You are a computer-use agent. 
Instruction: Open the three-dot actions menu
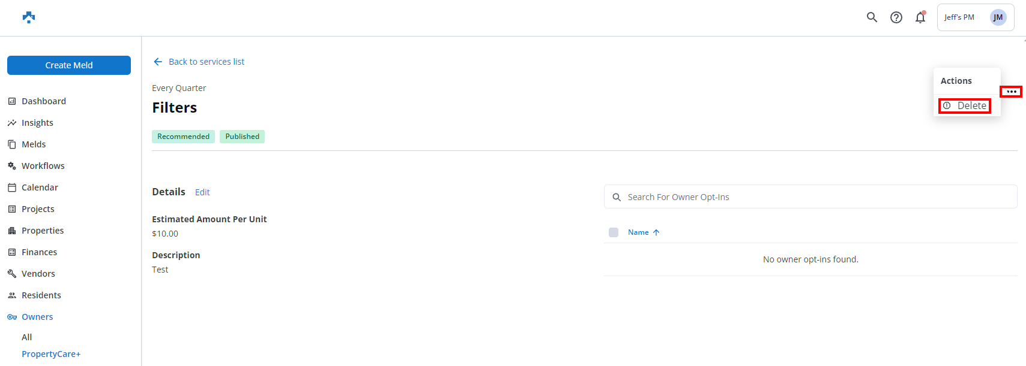pyautogui.click(x=1011, y=92)
